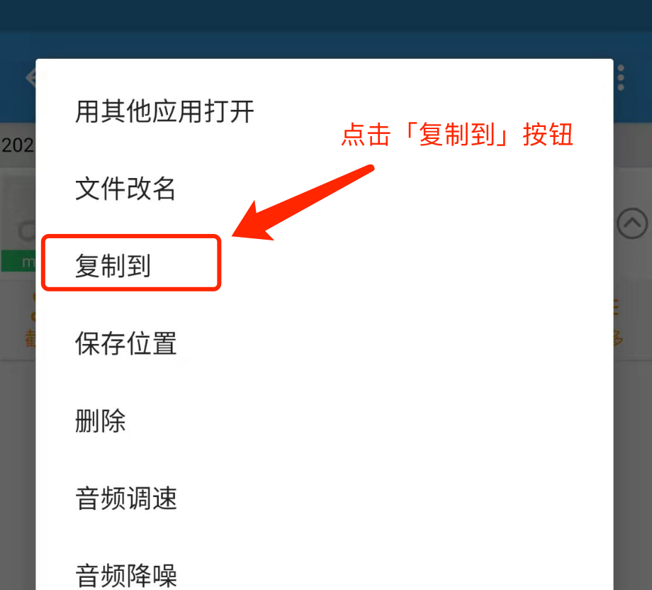Tap the orange icon in the bottom-left toolbar

(x=30, y=321)
